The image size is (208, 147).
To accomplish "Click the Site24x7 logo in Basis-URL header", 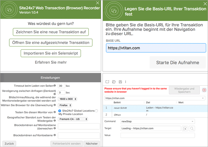I will [114, 11].
